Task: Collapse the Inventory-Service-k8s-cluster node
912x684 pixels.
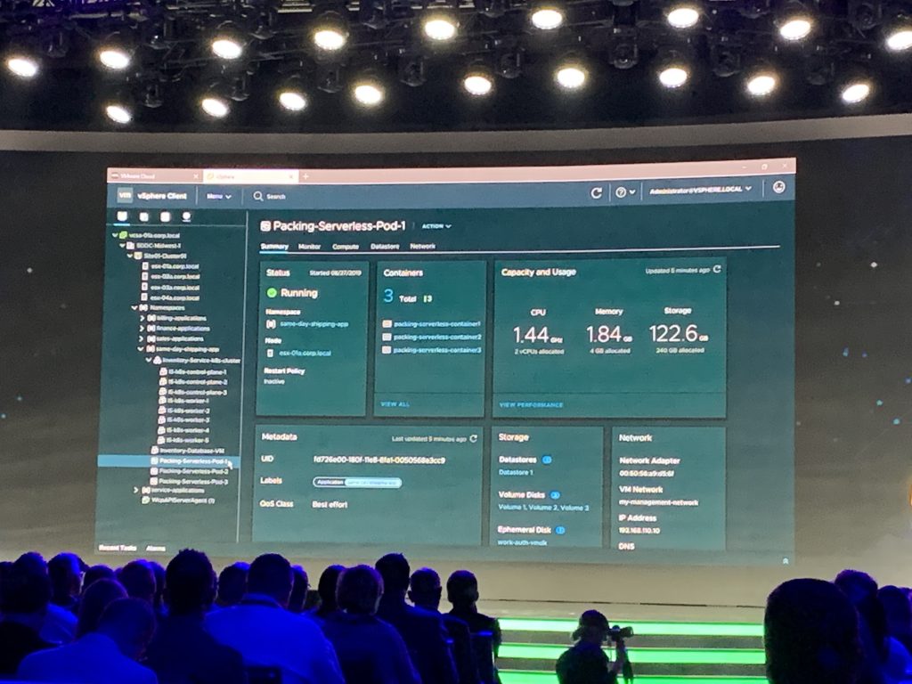Action: (x=149, y=361)
